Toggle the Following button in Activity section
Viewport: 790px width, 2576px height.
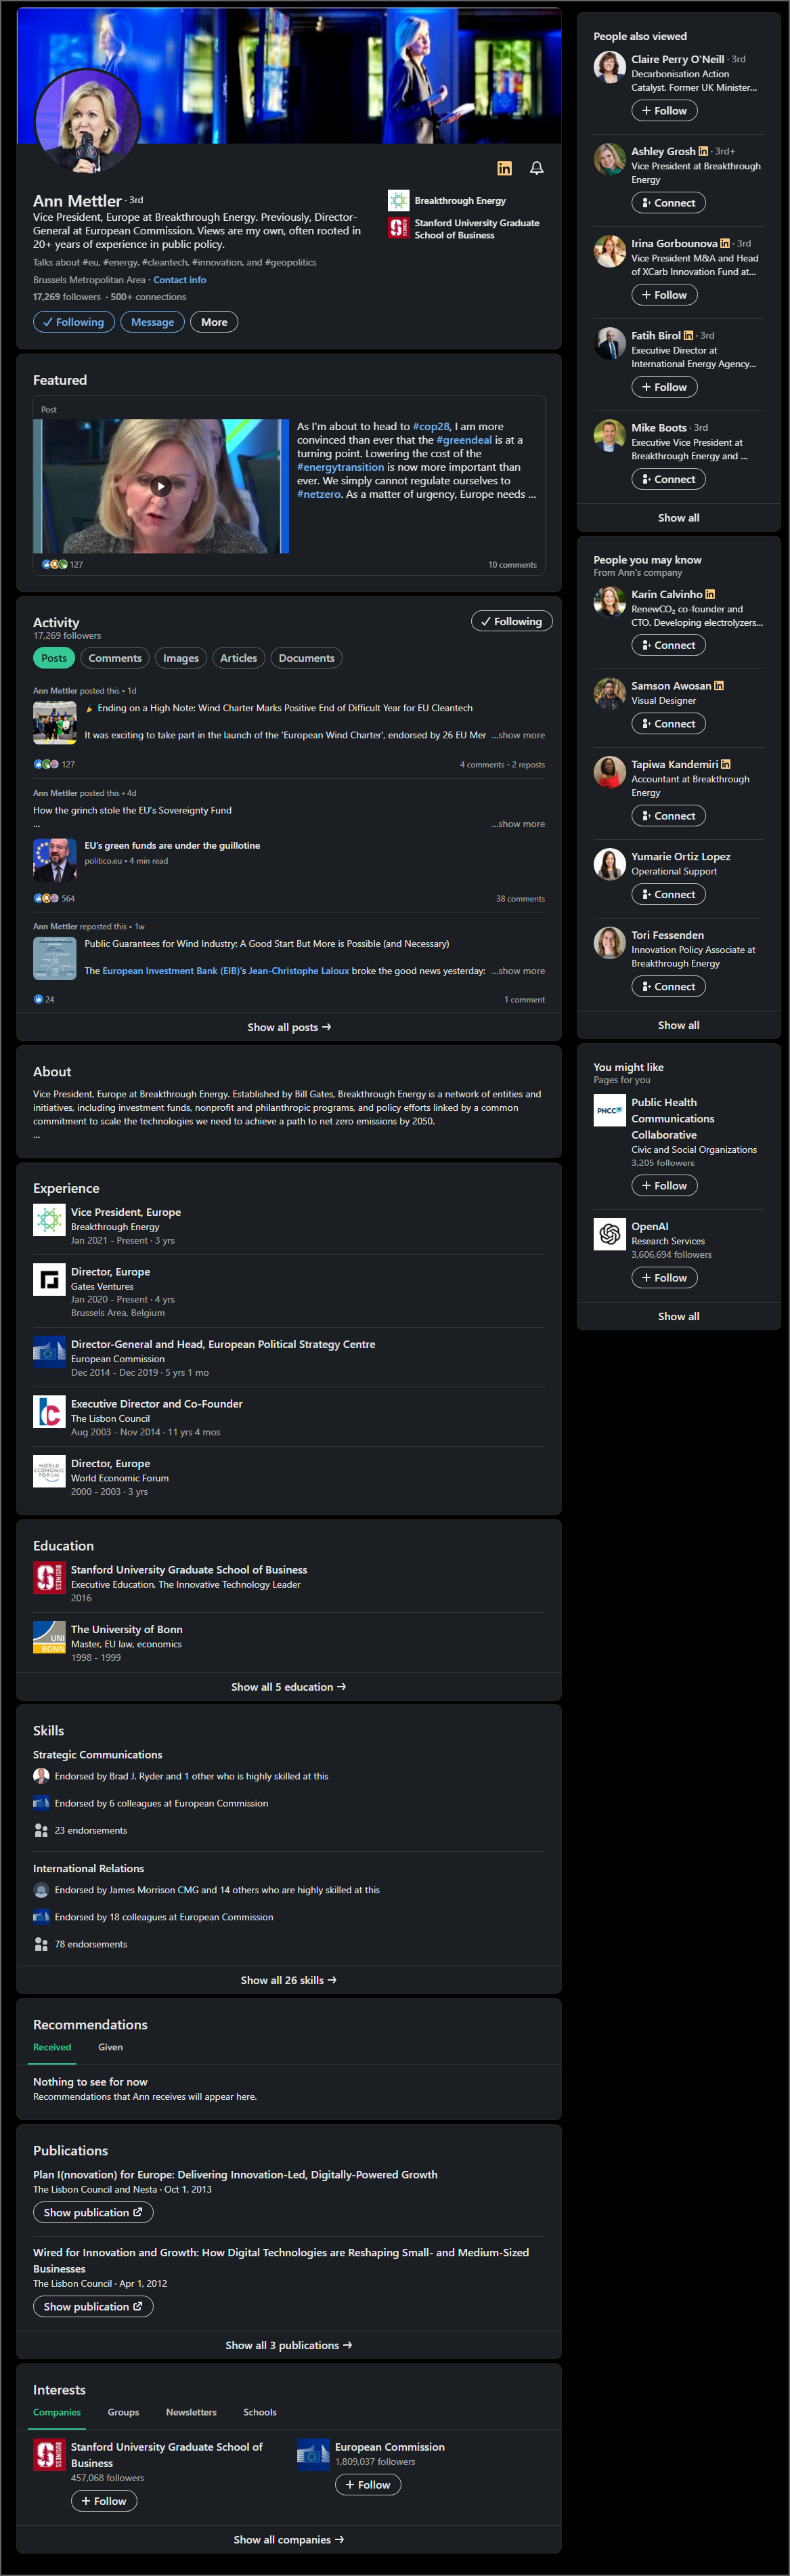coord(511,621)
